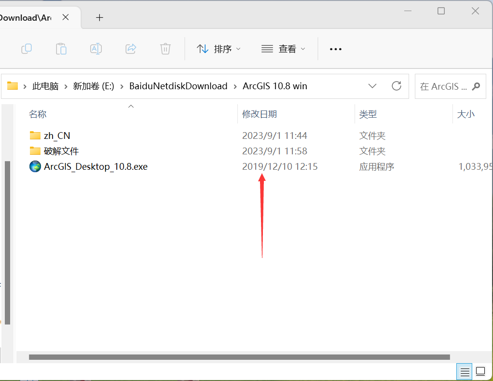This screenshot has height=381, width=493.
Task: Switch to large icons view at bottom right
Action: [480, 371]
